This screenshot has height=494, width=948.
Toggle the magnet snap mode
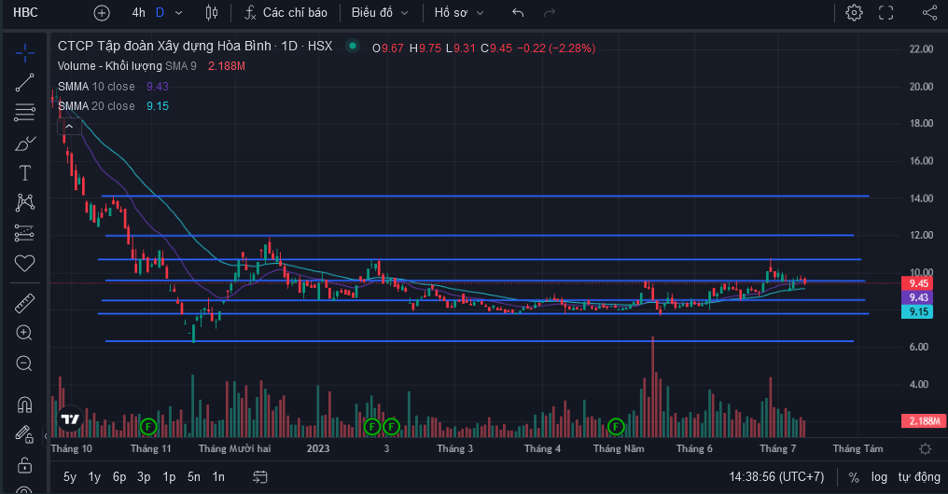point(25,404)
